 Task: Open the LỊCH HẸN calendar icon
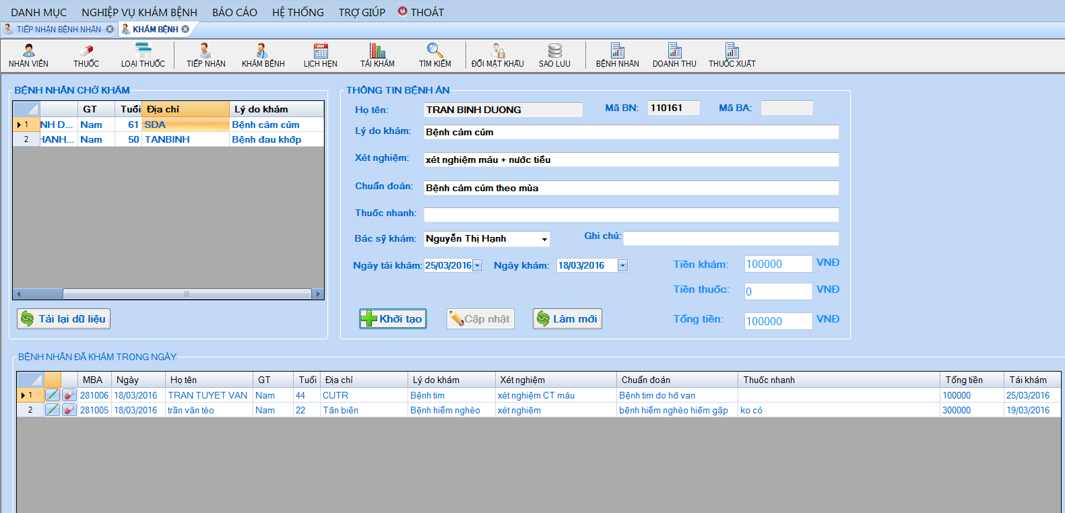point(321,55)
